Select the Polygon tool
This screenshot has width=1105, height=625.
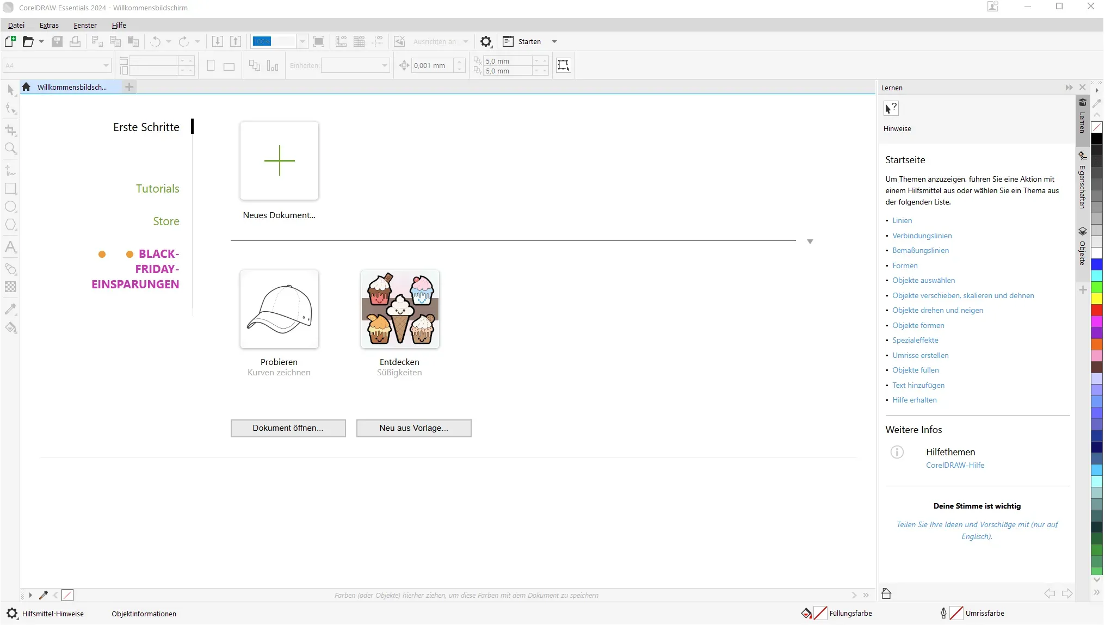click(x=11, y=225)
